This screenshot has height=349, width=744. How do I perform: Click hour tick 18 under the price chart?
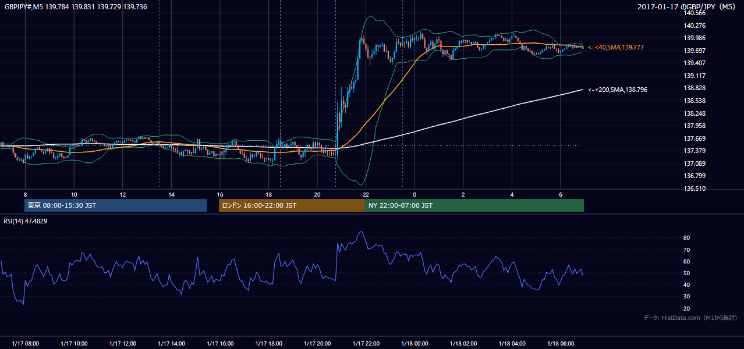(x=268, y=194)
